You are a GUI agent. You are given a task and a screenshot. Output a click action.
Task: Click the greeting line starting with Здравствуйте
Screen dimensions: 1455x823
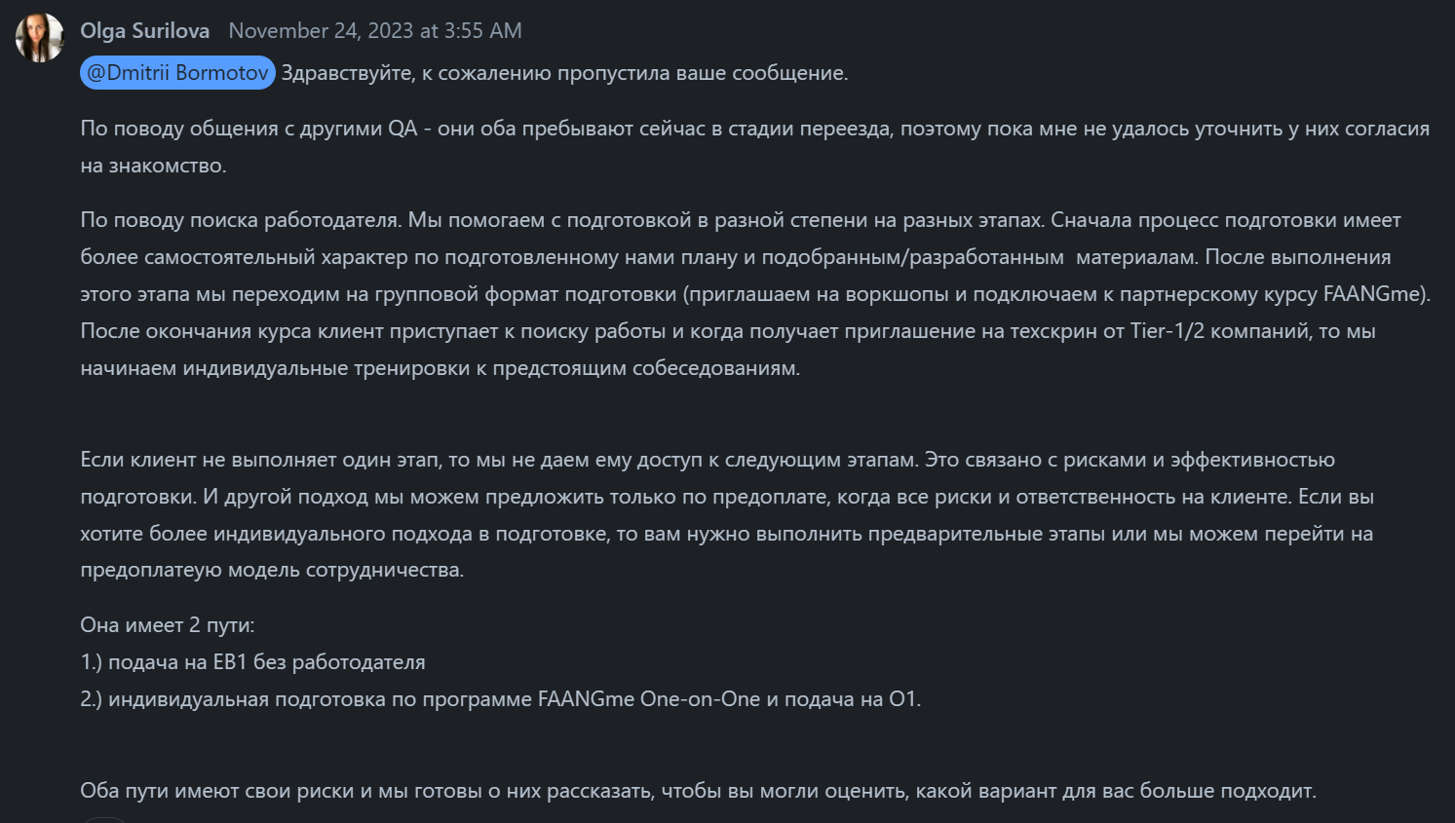pos(564,73)
